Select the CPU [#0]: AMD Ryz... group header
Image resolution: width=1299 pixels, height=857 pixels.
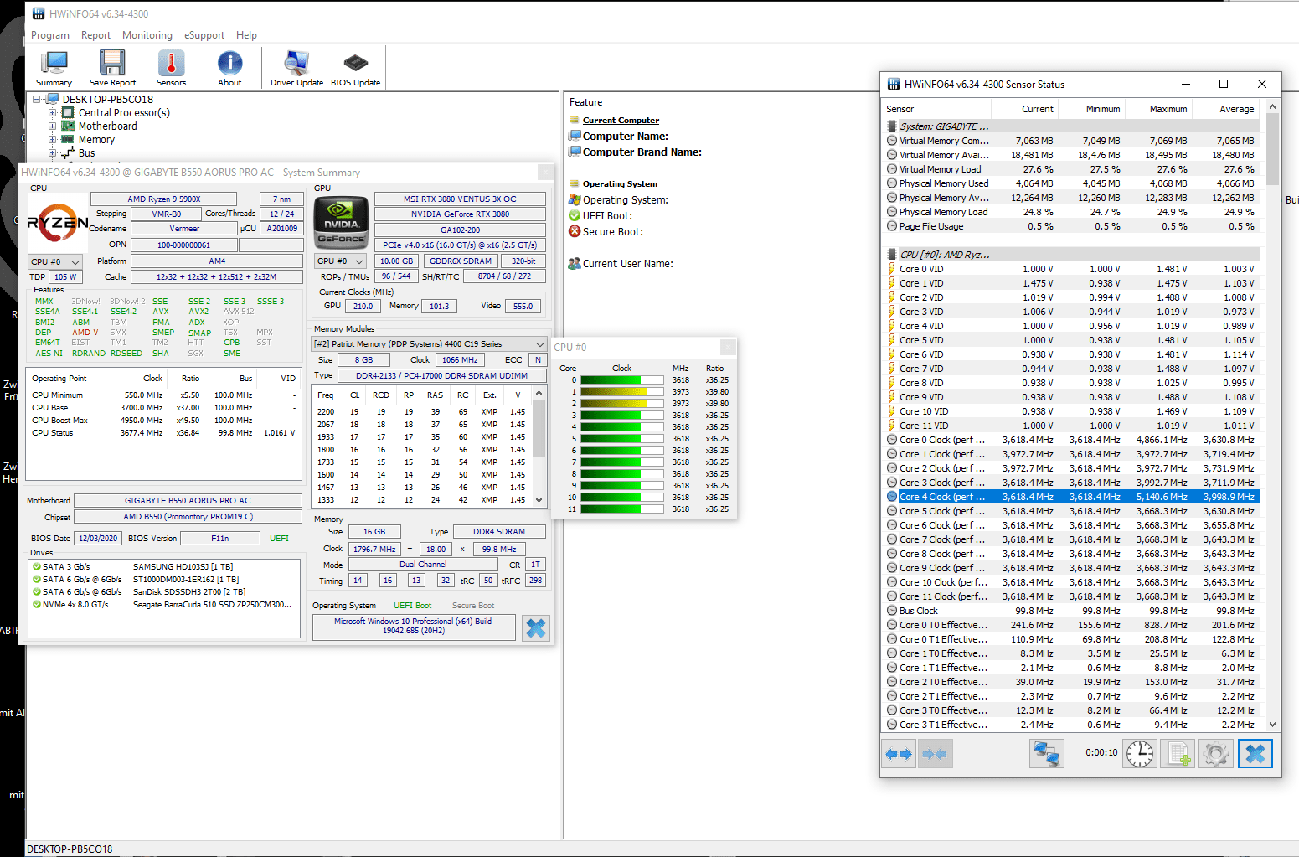click(1072, 255)
